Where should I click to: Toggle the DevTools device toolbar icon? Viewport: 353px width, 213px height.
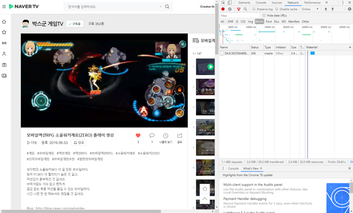(x=229, y=3)
